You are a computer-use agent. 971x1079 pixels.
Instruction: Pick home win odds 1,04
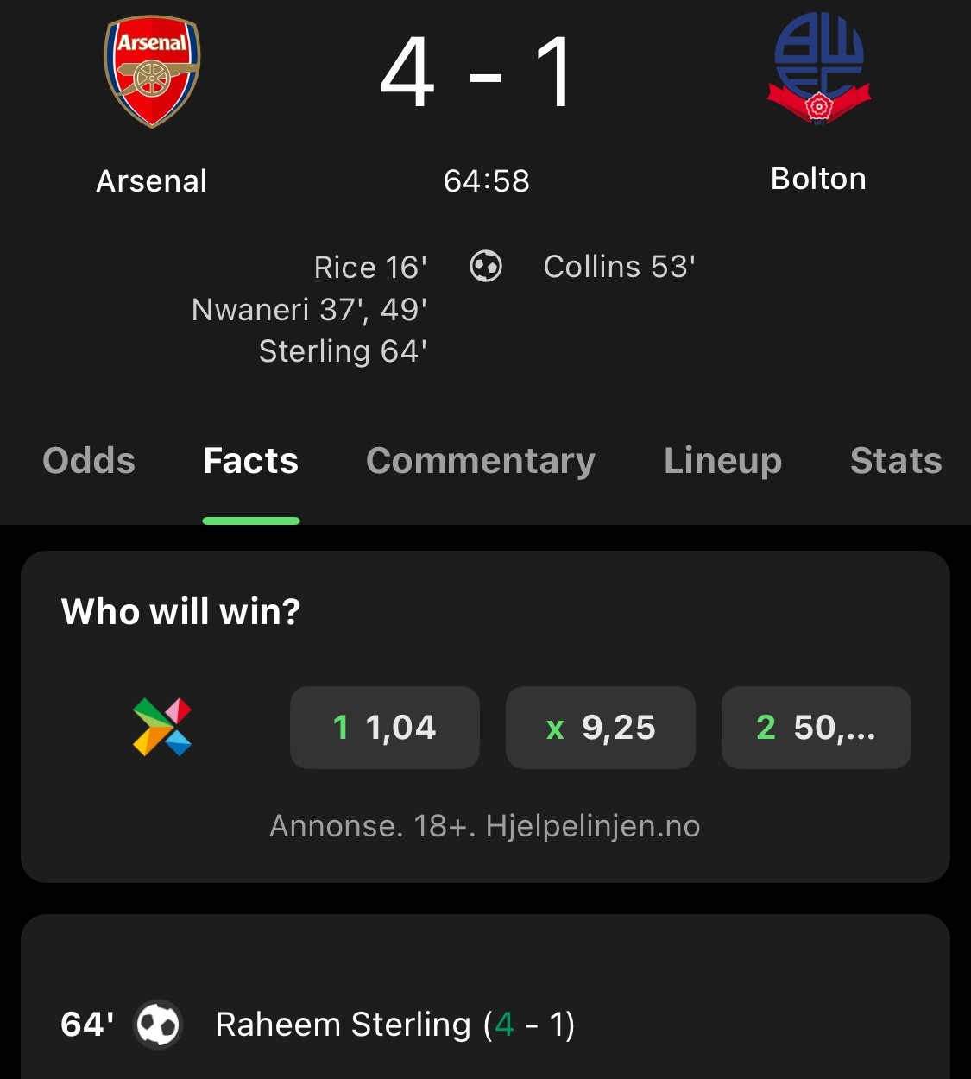click(384, 728)
